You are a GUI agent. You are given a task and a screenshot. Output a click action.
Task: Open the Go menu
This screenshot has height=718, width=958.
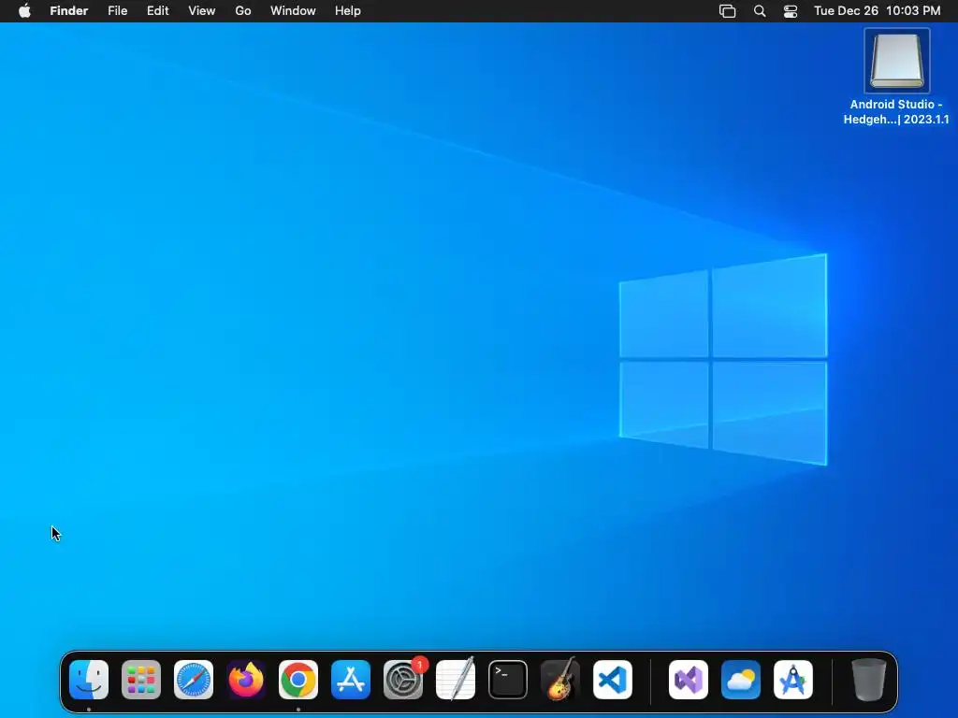(x=243, y=11)
